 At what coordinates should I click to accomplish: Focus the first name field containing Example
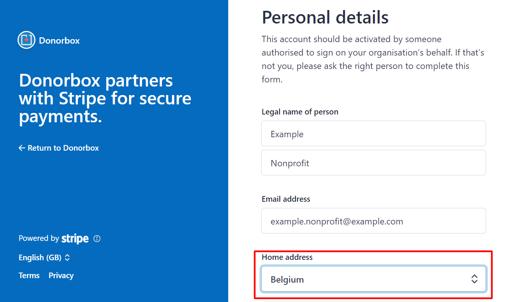tap(373, 133)
